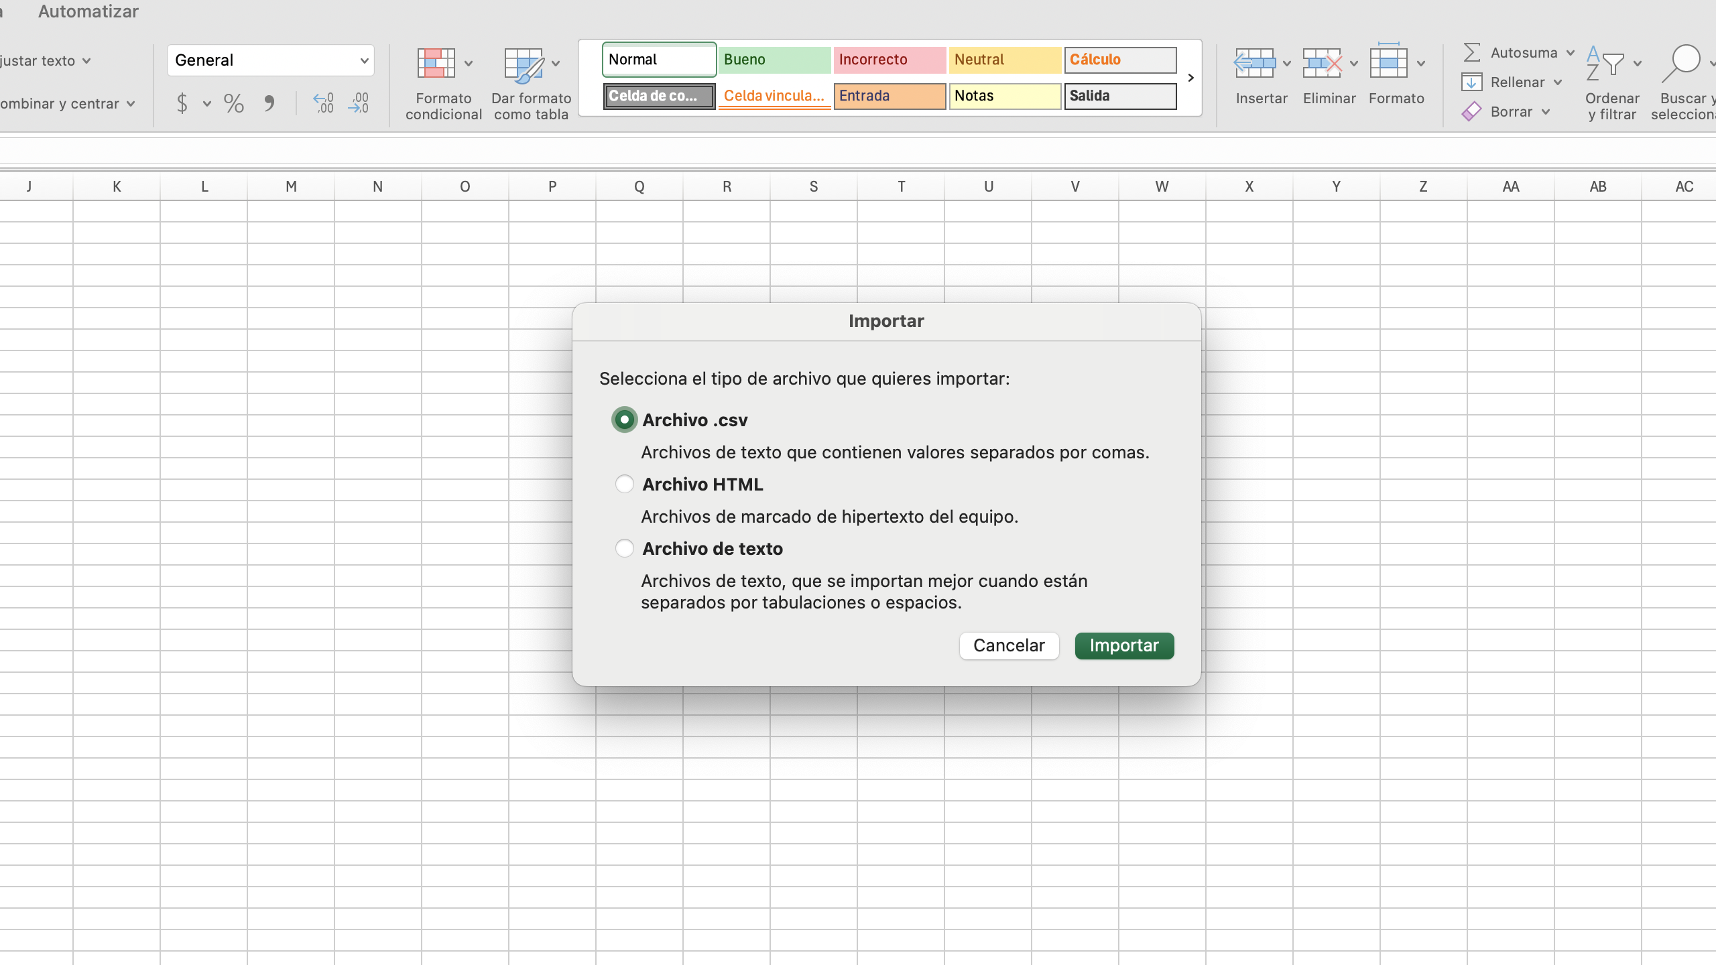
Task: Click the Formato condicional icon
Action: tap(436, 64)
